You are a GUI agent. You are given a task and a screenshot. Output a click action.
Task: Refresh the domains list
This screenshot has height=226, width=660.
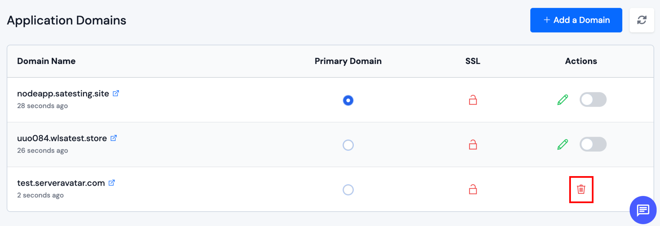point(642,20)
